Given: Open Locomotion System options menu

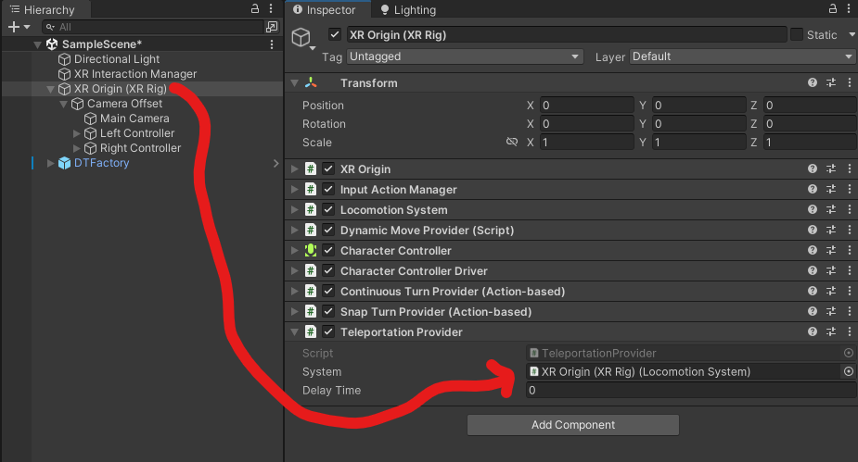Looking at the screenshot, I should 850,209.
